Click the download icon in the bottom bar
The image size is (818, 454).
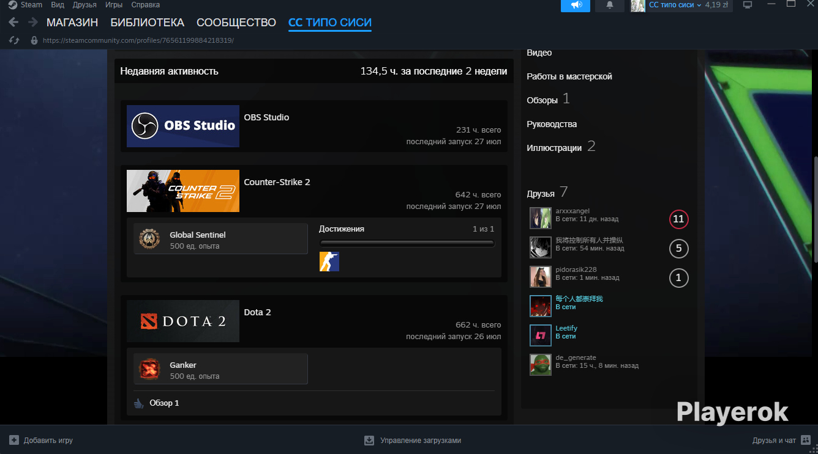[x=369, y=440]
